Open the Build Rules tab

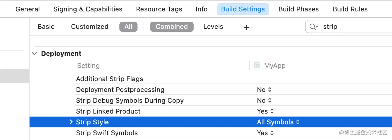[x=350, y=9]
